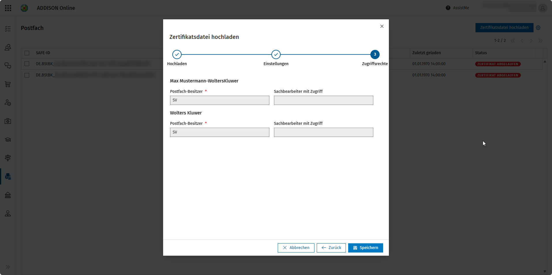The height and width of the screenshot is (275, 552).
Task: Open the AssistMe help icon
Action: coord(448,8)
